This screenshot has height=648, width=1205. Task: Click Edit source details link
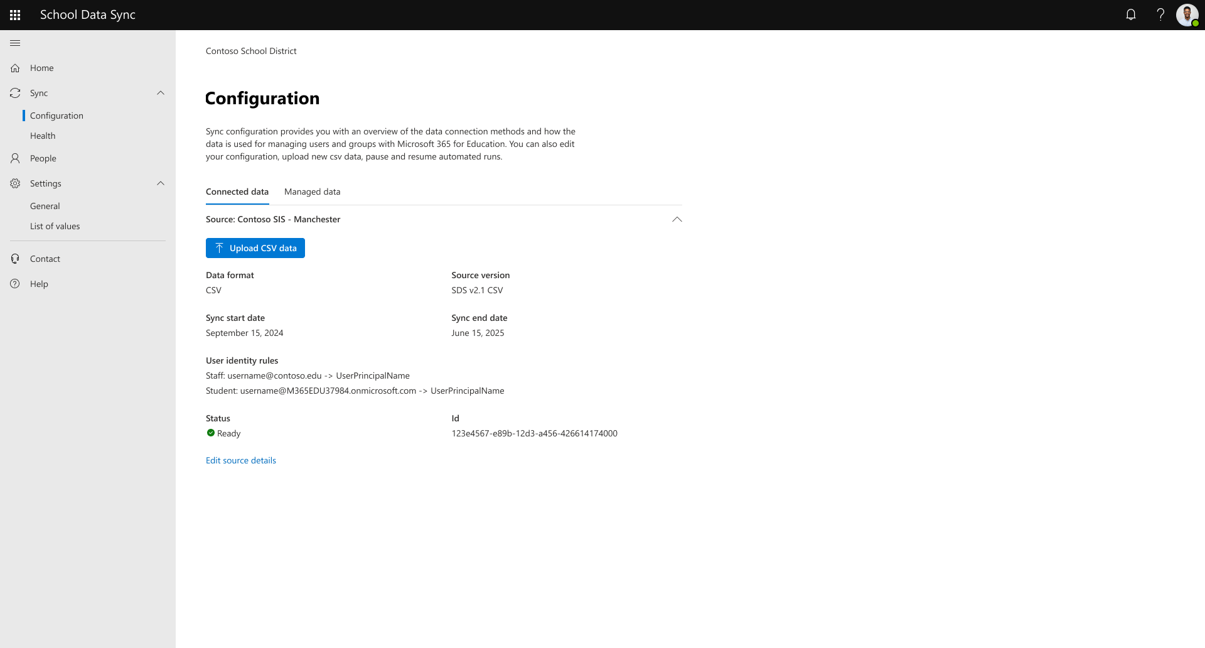(x=241, y=460)
